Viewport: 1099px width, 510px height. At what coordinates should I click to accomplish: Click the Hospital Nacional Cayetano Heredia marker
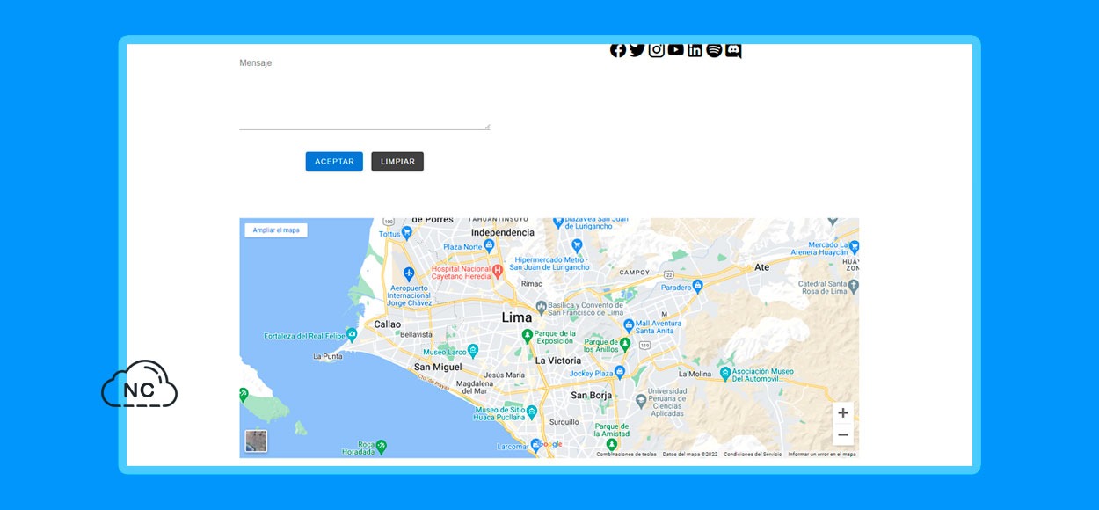pyautogui.click(x=497, y=271)
